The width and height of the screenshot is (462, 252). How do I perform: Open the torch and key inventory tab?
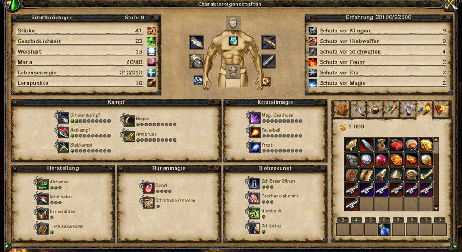tap(424, 110)
